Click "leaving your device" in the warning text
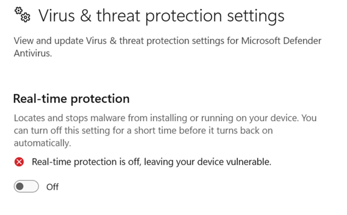 (178, 162)
